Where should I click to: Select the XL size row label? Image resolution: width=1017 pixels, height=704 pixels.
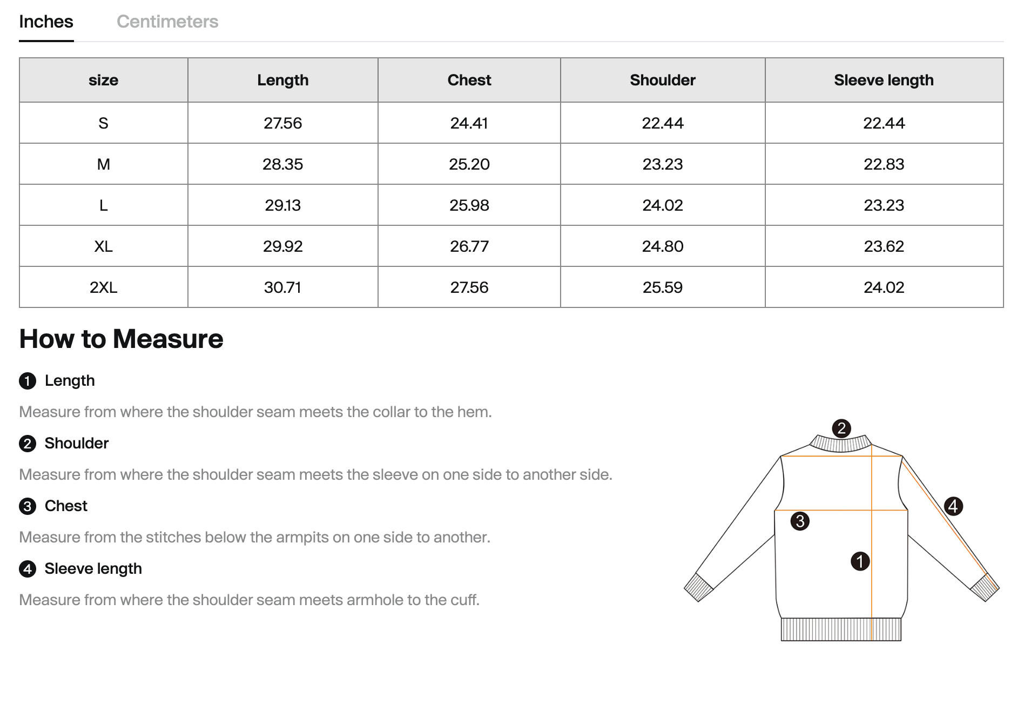point(103,246)
